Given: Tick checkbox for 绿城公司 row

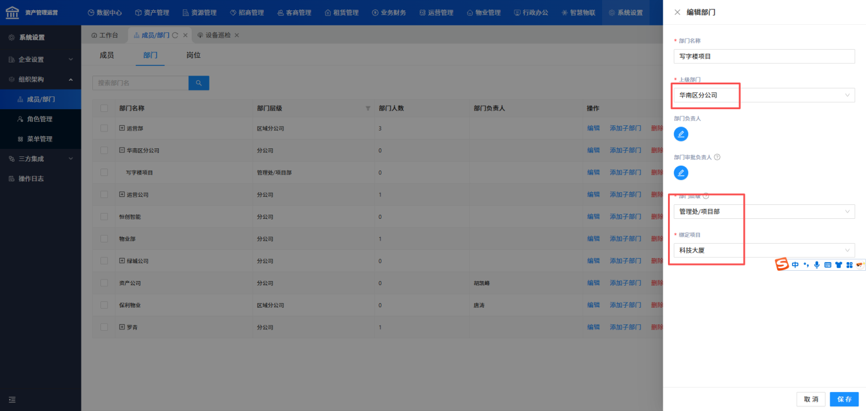Looking at the screenshot, I should tap(104, 261).
